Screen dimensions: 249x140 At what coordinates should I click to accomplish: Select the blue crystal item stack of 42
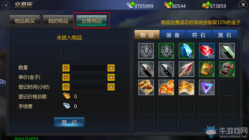pyautogui.click(x=186, y=51)
